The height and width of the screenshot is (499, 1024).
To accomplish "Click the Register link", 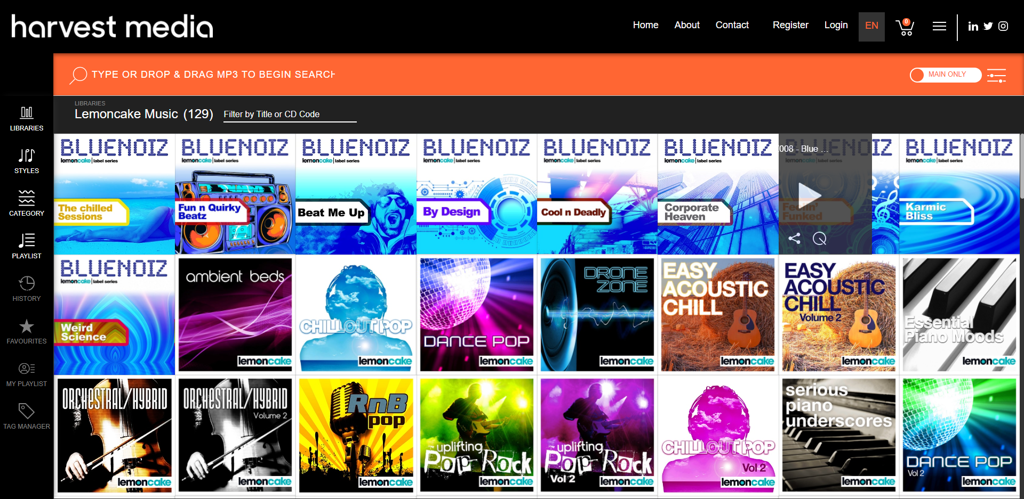I will pyautogui.click(x=790, y=25).
